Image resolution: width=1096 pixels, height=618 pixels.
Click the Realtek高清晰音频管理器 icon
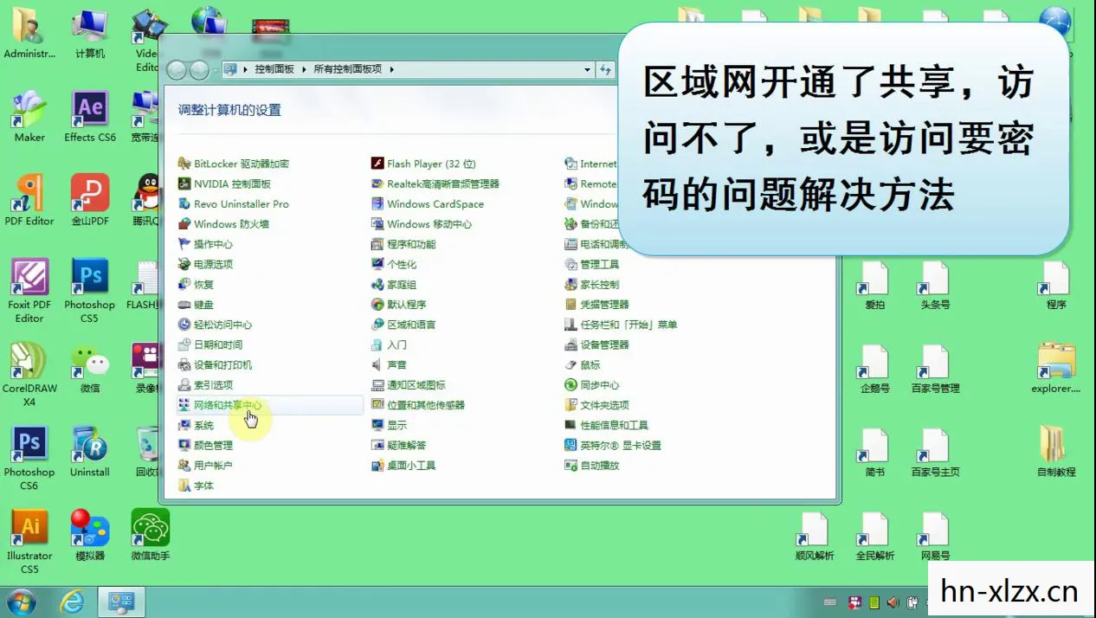377,183
